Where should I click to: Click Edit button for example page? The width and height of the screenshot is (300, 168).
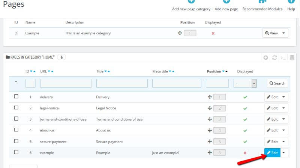point(272,153)
